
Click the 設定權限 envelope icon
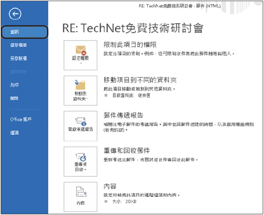pos(81,50)
